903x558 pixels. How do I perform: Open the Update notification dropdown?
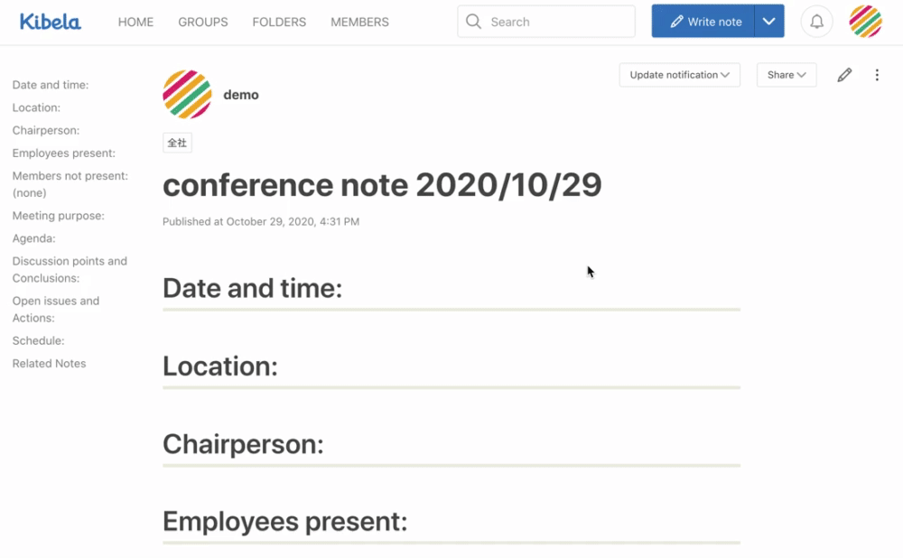click(x=679, y=75)
